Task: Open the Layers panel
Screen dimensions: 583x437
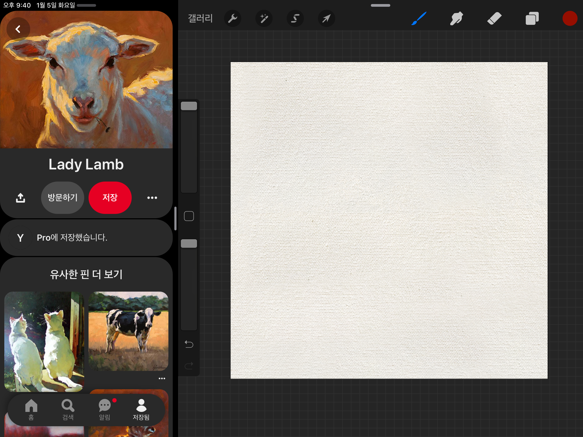Action: (x=532, y=19)
